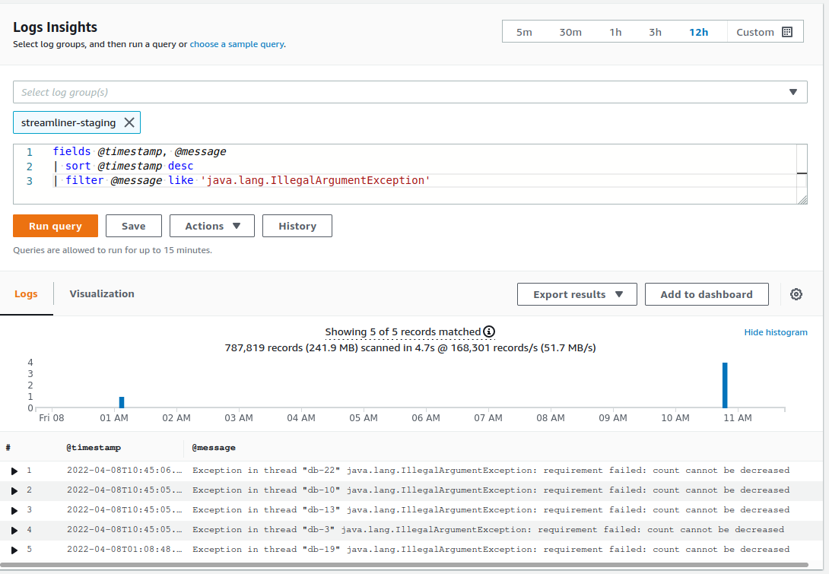Select the 1h time range

tap(615, 32)
